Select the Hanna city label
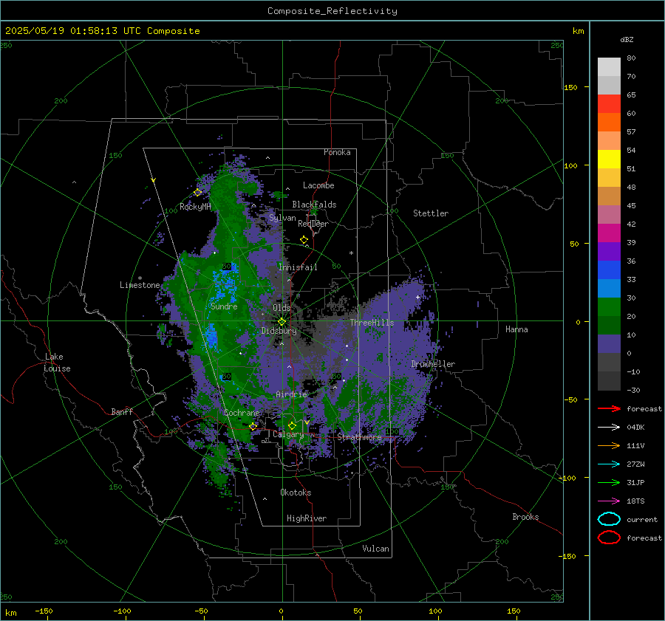 [x=516, y=329]
